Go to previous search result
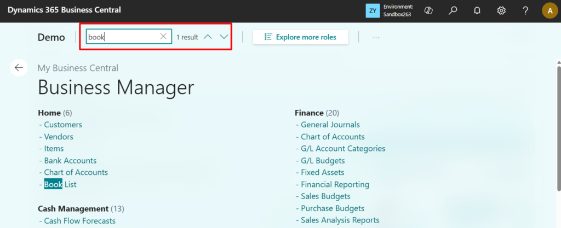This screenshot has width=561, height=228. [208, 37]
